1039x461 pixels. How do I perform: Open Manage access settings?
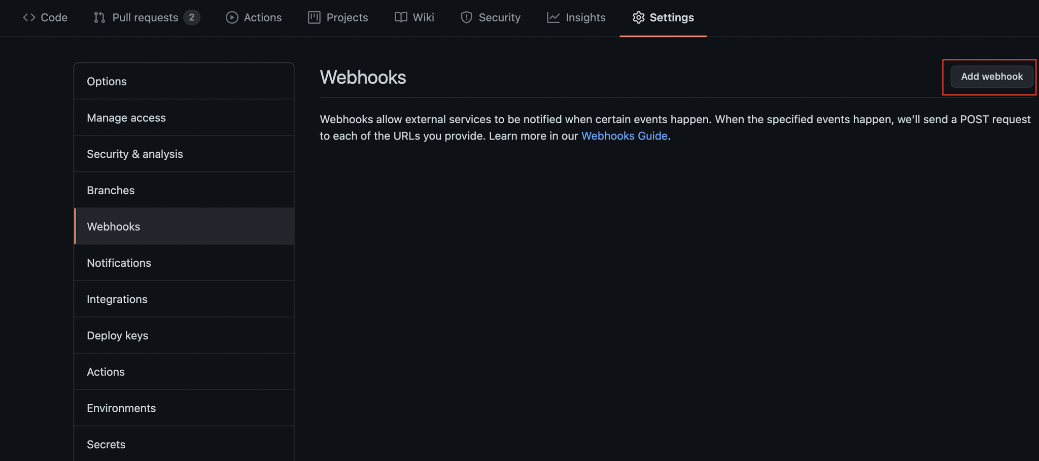184,118
